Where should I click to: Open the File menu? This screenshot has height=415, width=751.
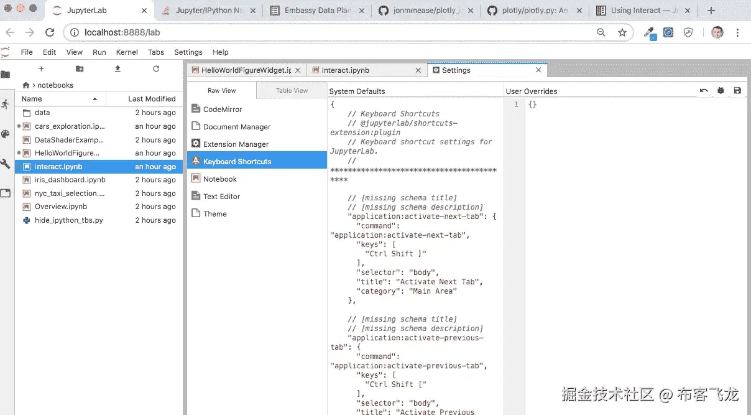pyautogui.click(x=27, y=52)
